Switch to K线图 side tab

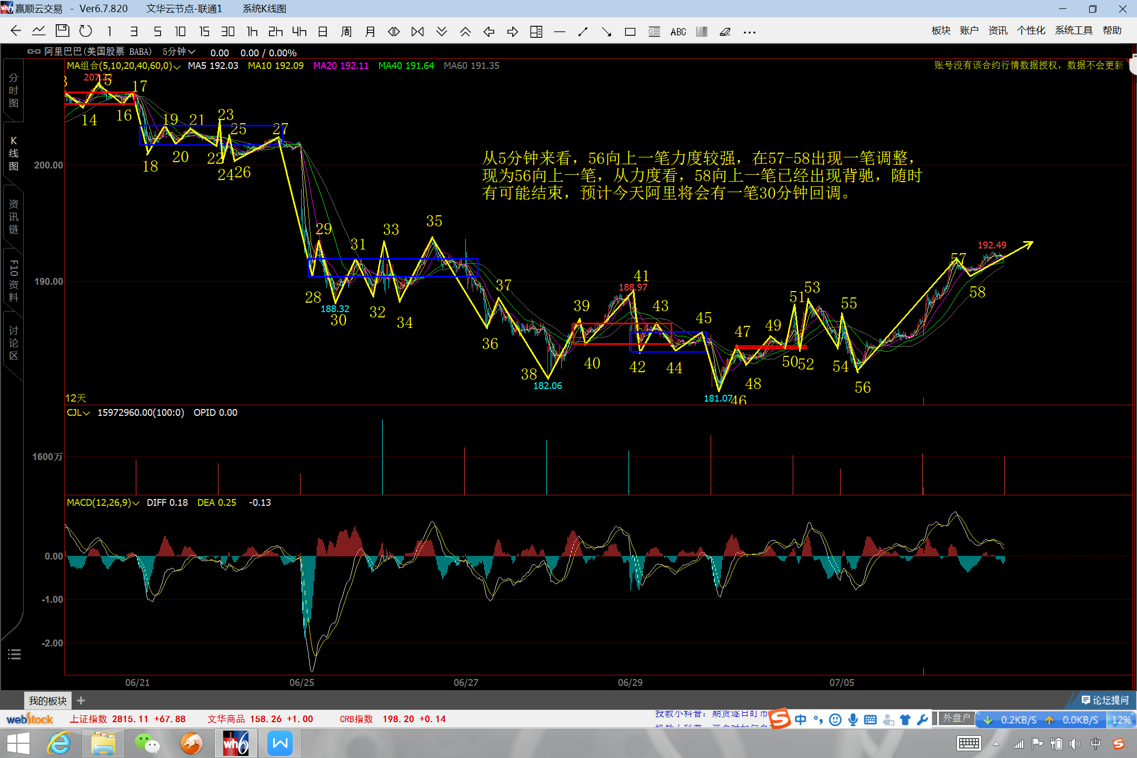click(x=14, y=153)
